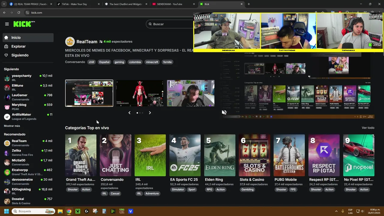Open ArdillaMaker avatar in sidebar
The image size is (384, 216).
tap(7, 117)
